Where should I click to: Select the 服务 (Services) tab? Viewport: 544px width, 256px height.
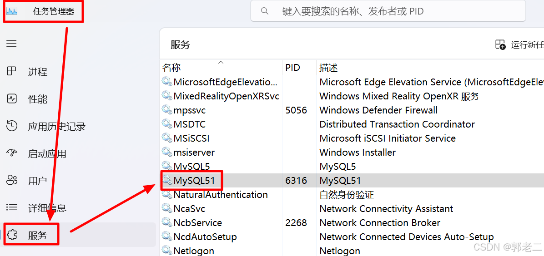(37, 236)
